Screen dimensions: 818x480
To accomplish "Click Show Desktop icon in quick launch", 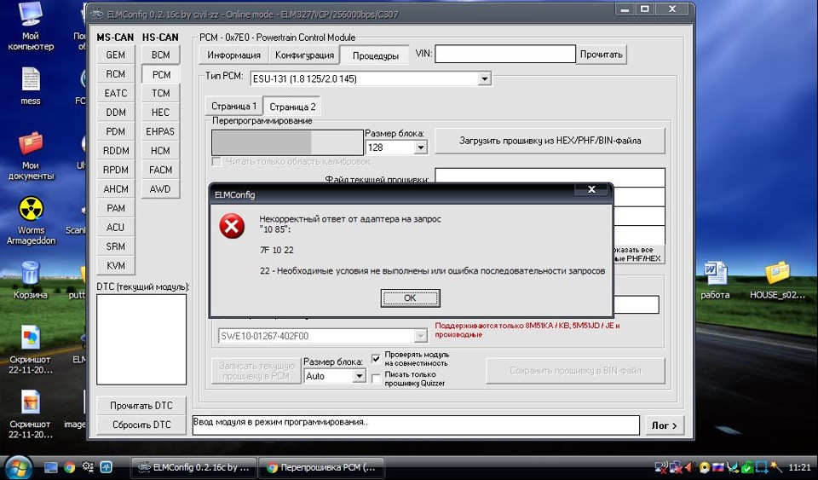I will pyautogui.click(x=50, y=467).
